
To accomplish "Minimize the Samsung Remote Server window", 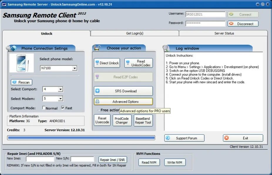I will (x=258, y=4).
